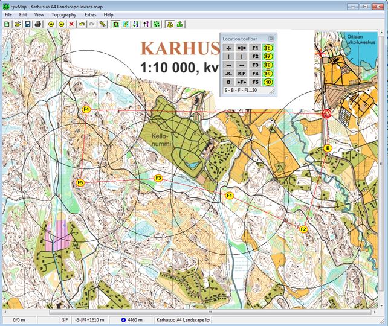Screen dimensions: 388x326
Task: Click the yellow F7 control icon
Action: pos(268,57)
